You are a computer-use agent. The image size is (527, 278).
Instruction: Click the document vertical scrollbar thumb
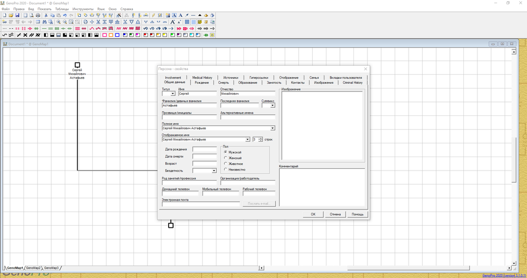click(514, 160)
